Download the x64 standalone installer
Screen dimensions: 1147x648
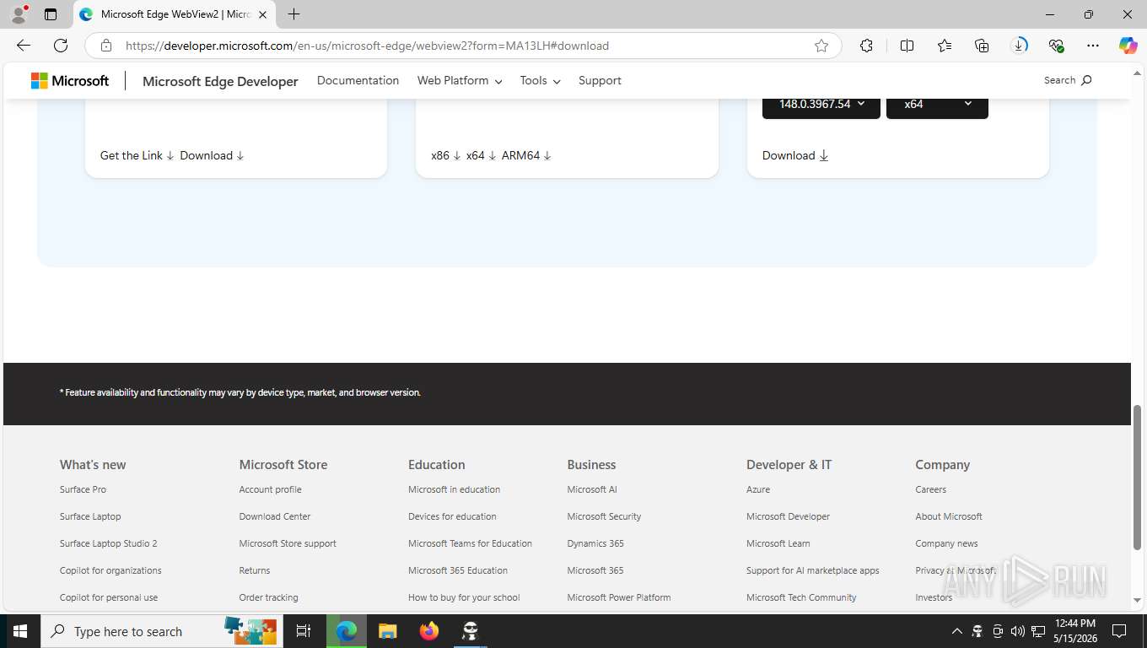pyautogui.click(x=482, y=155)
